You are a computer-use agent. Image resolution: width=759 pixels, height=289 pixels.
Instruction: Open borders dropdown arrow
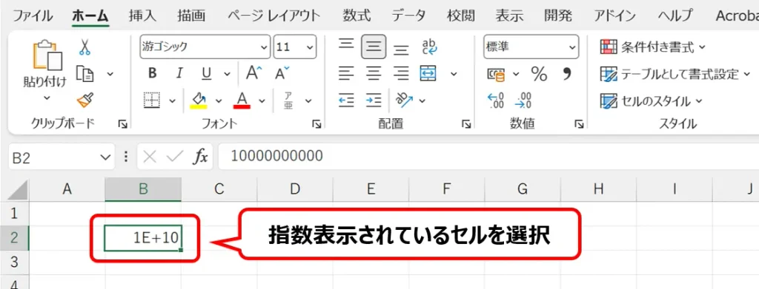pyautogui.click(x=172, y=101)
